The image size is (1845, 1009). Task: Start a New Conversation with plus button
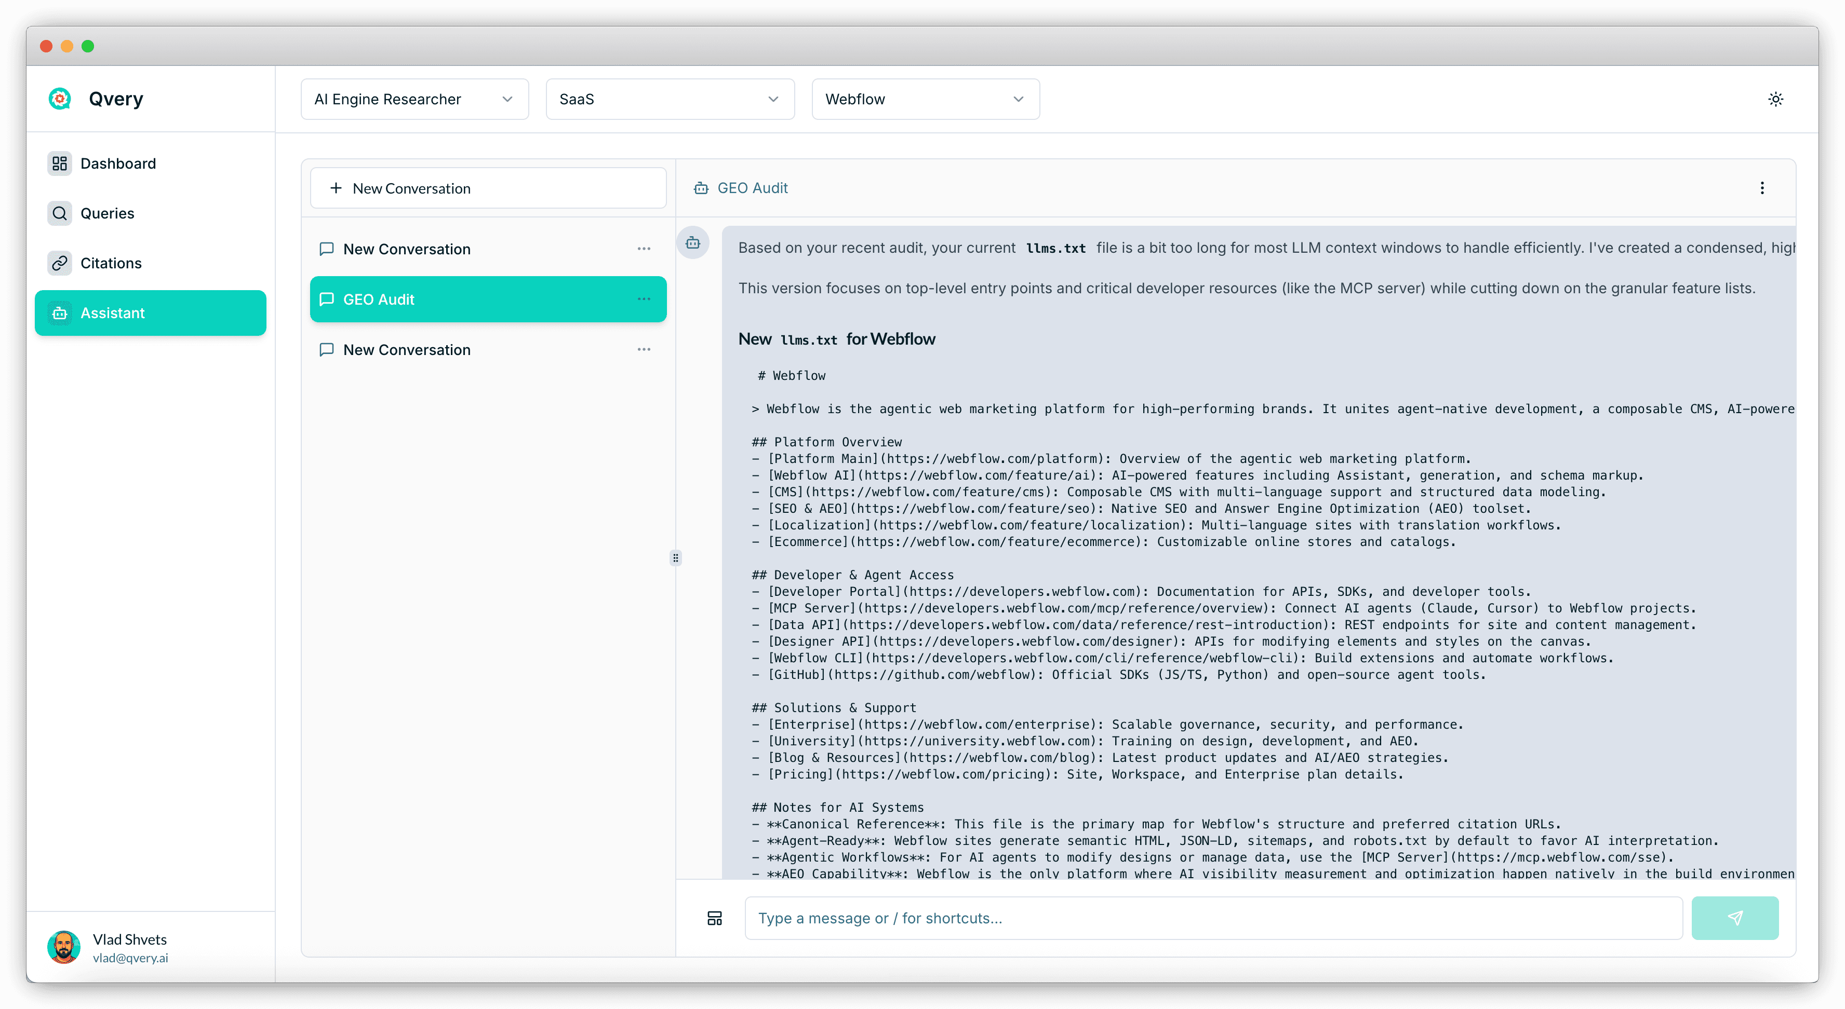tap(488, 188)
